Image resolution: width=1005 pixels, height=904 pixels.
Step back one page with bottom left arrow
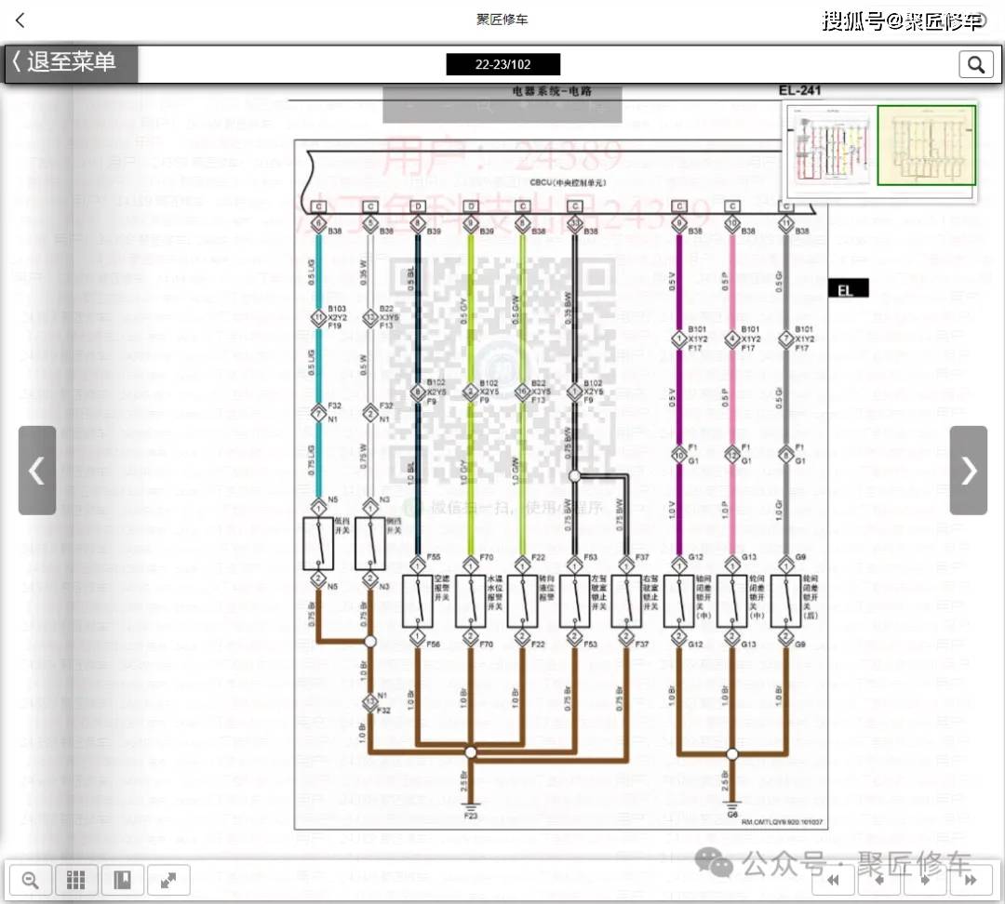pyautogui.click(x=879, y=881)
